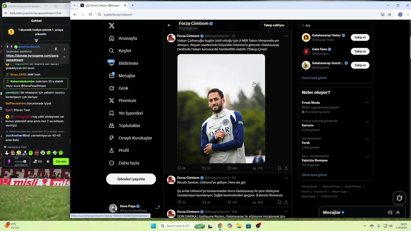Screen dimensions: 411x231
Task: Open chat settings gear in Kick
Action: pos(48,161)
